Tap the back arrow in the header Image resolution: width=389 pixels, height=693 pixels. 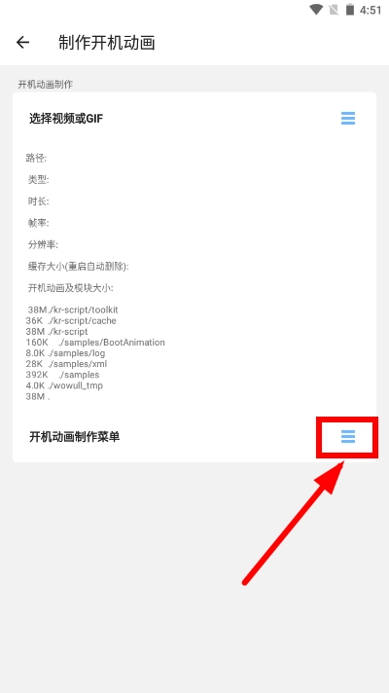(22, 43)
